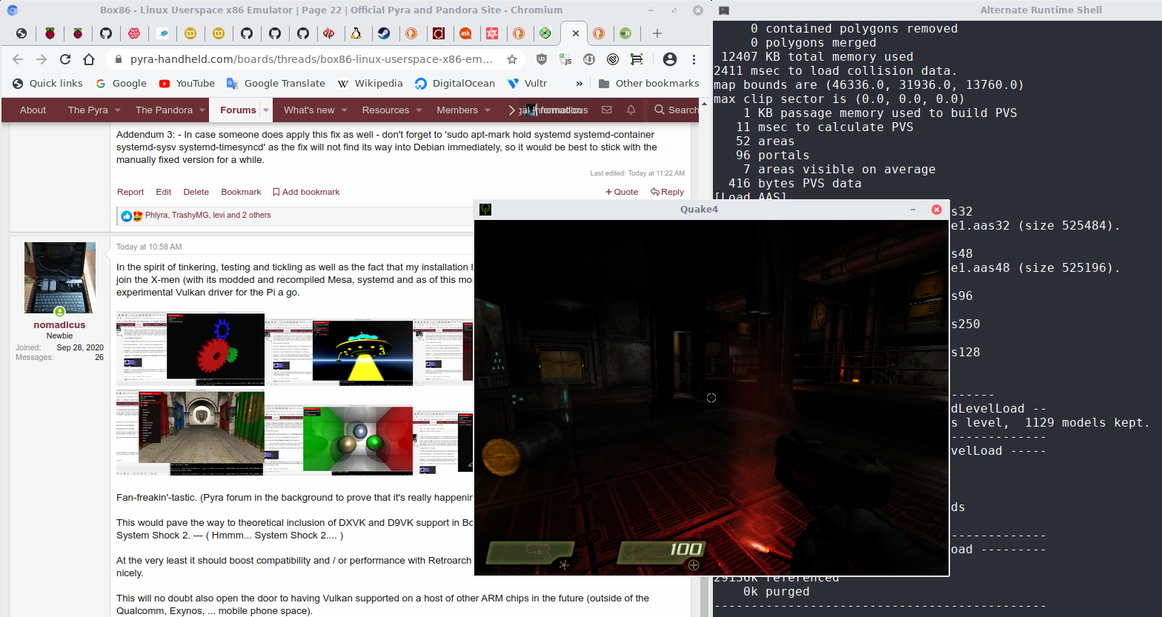The height and width of the screenshot is (617, 1162).
Task: Expand the What's new dropdown arrow
Action: click(344, 110)
